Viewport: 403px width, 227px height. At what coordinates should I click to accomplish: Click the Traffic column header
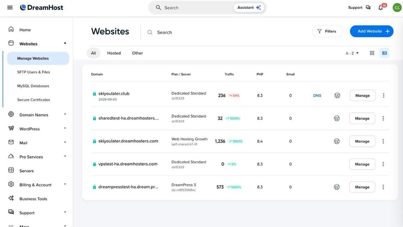click(x=229, y=74)
